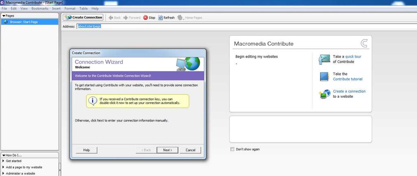Screen dimensions: 417x176
Task: Click the Macromedia Contribute logo icon
Action: coord(364,43)
